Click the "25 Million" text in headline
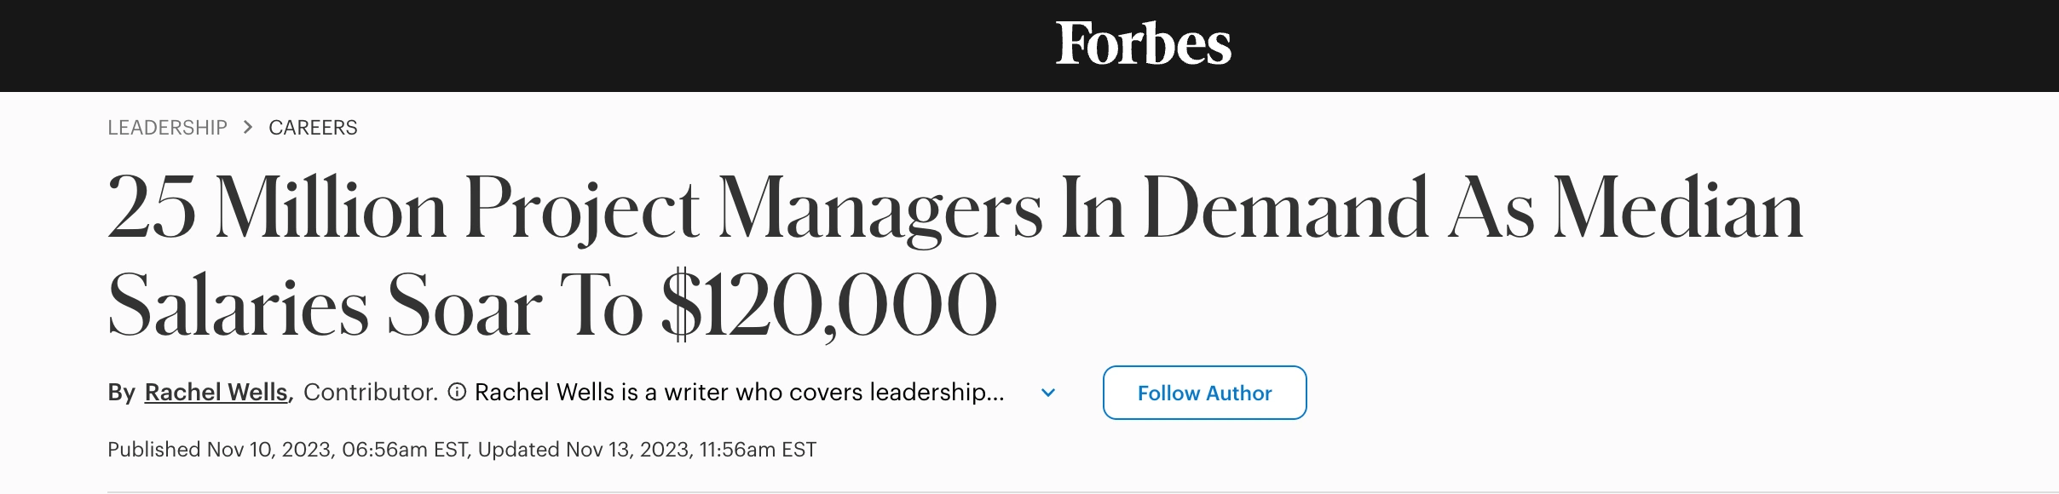This screenshot has width=2059, height=494. point(277,209)
